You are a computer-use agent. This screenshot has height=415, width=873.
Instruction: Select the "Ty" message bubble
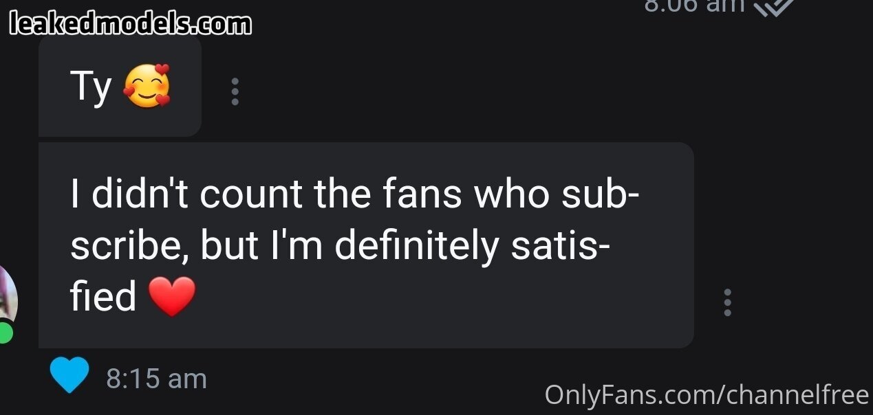click(x=120, y=88)
